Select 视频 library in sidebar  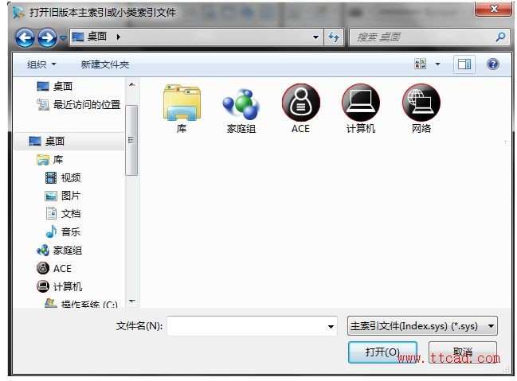coord(63,178)
